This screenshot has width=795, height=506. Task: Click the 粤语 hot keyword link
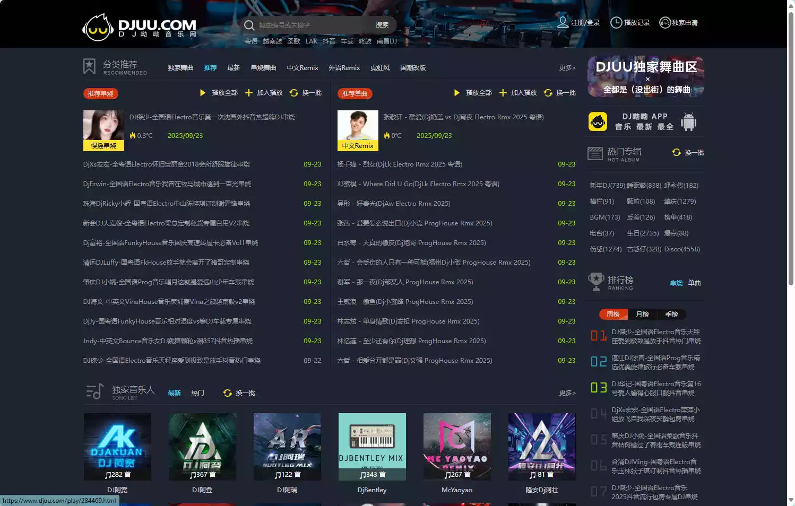point(251,41)
